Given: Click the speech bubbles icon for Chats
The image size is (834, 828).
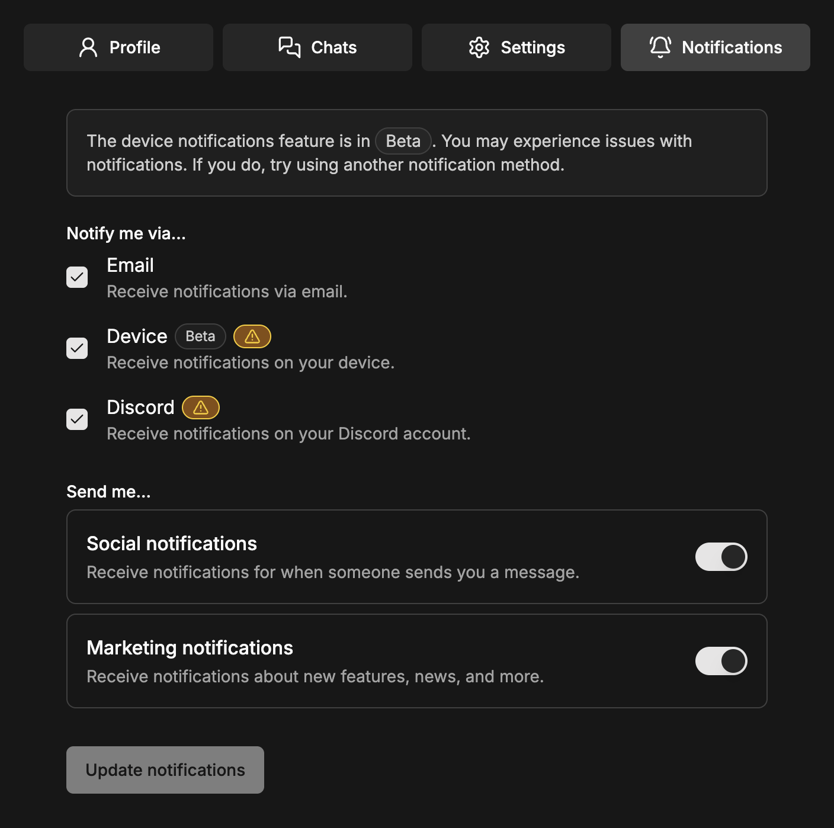Looking at the screenshot, I should (290, 47).
